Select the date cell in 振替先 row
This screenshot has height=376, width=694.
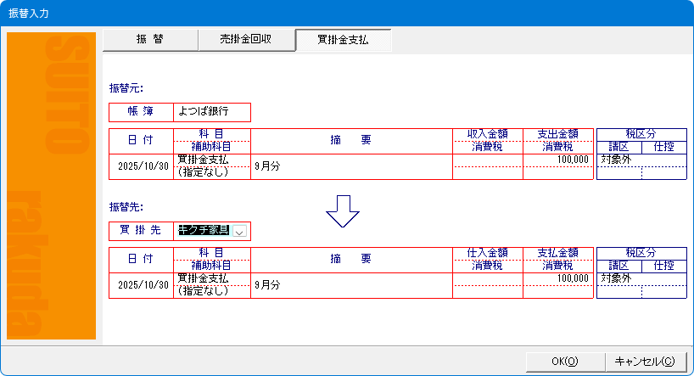(x=141, y=285)
